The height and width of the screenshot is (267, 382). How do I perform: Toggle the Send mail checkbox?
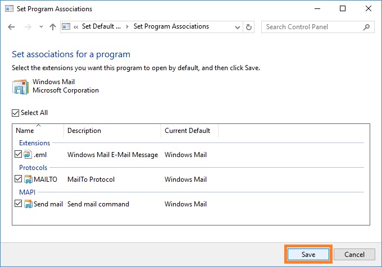19,203
